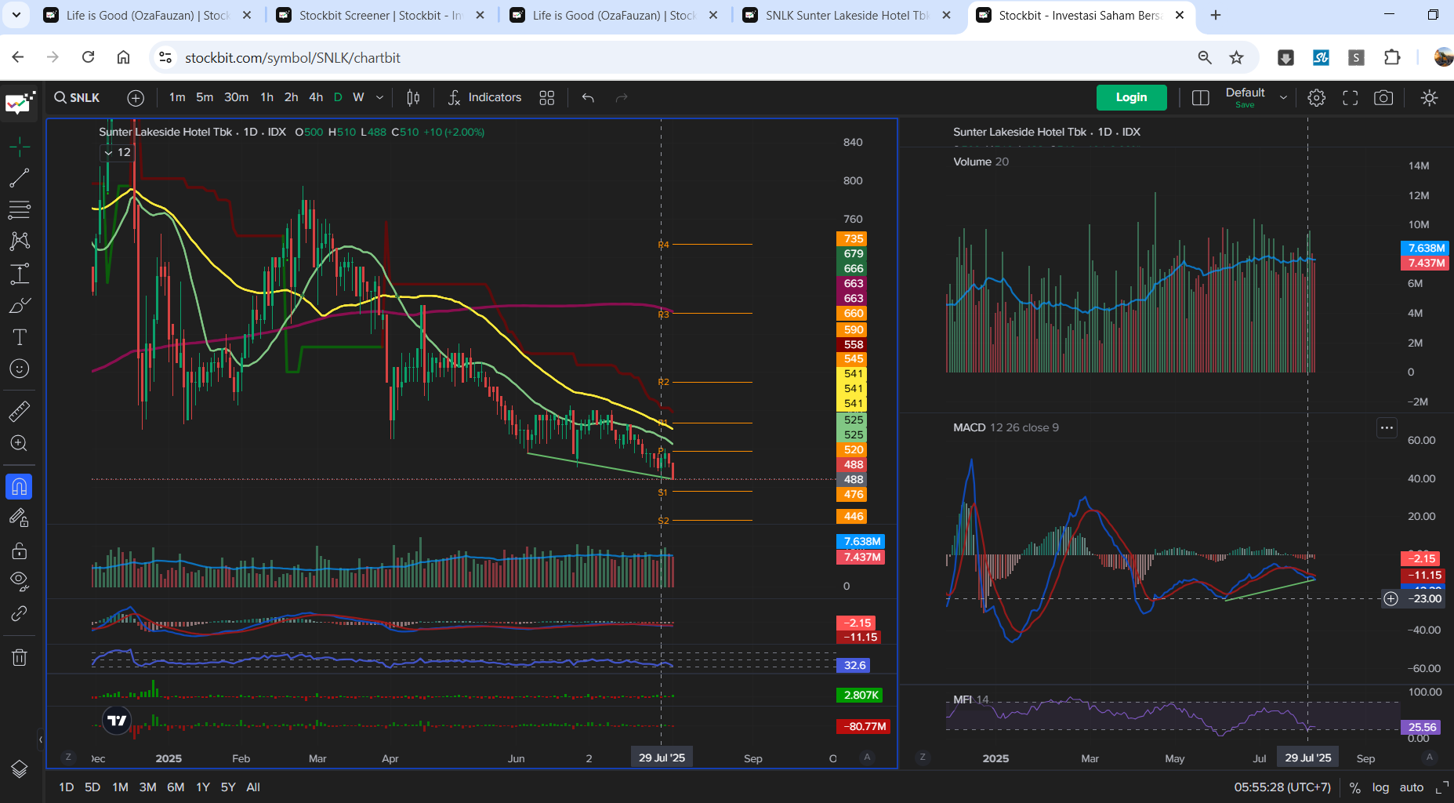Screen dimensions: 1454x803
Task: Set range to 1D
Action: [67, 787]
